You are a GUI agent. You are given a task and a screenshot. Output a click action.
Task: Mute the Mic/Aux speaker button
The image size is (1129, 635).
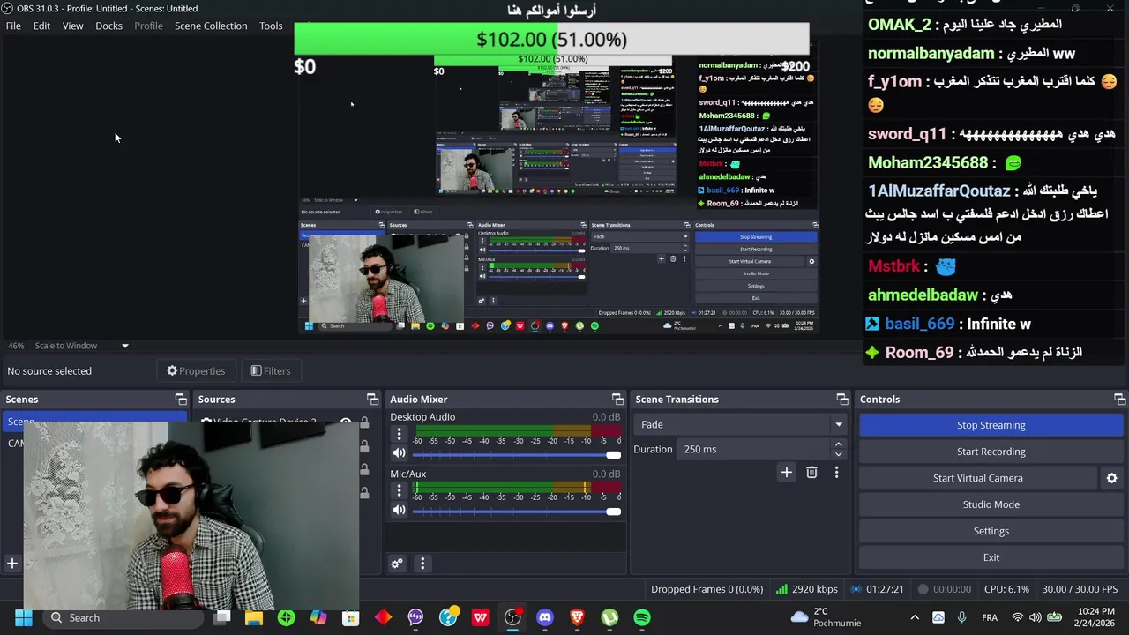tap(399, 510)
